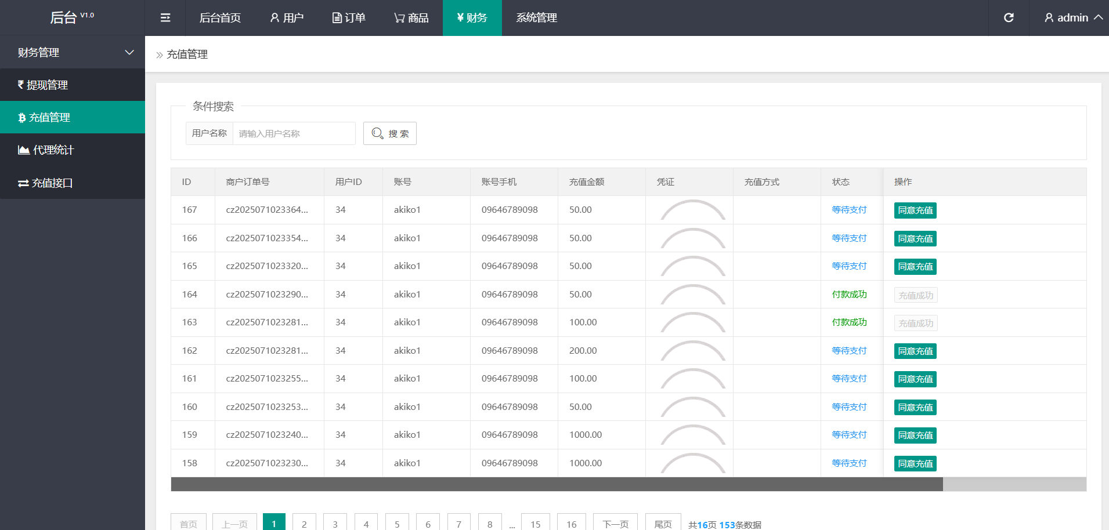Toggle the sidebar collapse hamburger icon
The width and height of the screenshot is (1109, 530).
coord(165,18)
